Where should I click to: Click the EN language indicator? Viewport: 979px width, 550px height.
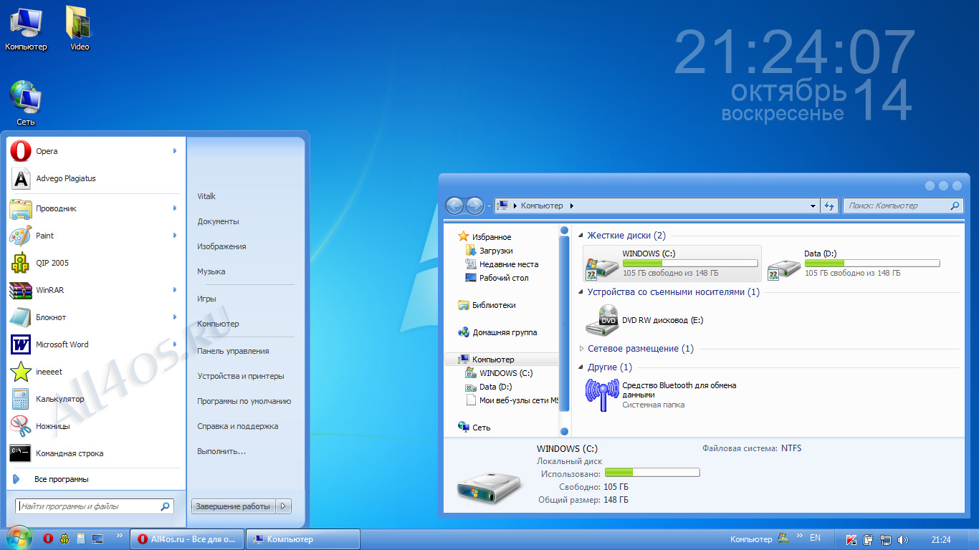[815, 538]
